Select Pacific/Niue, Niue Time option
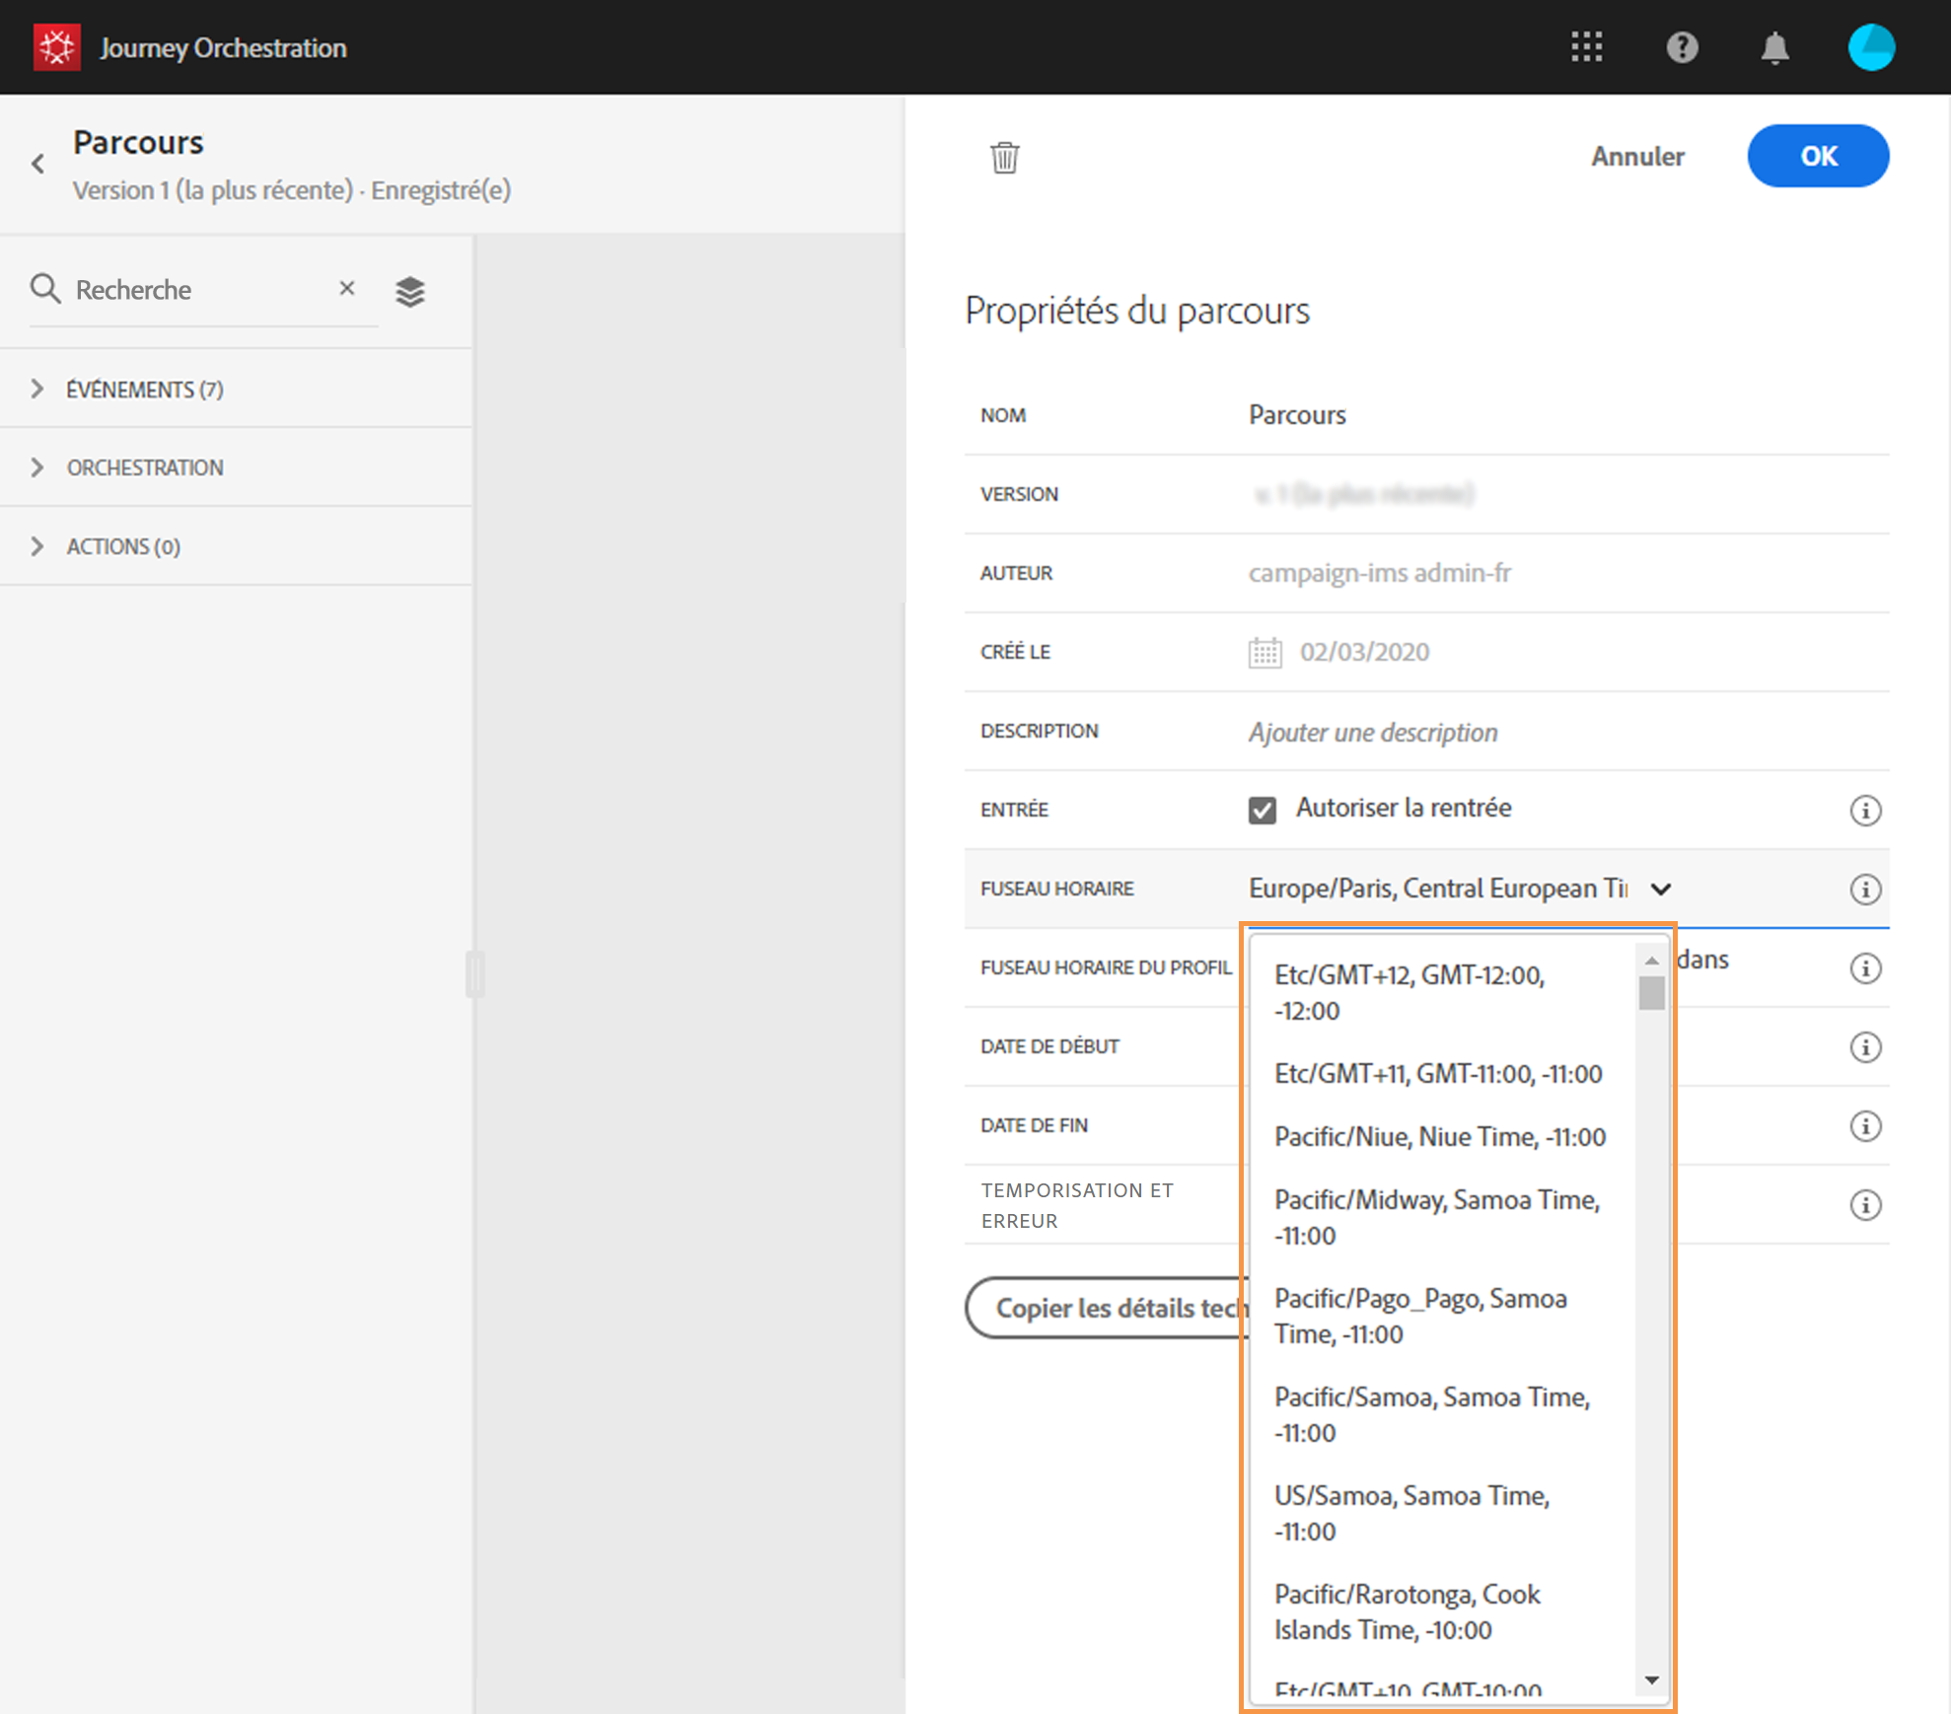The width and height of the screenshot is (1951, 1714). [x=1439, y=1137]
